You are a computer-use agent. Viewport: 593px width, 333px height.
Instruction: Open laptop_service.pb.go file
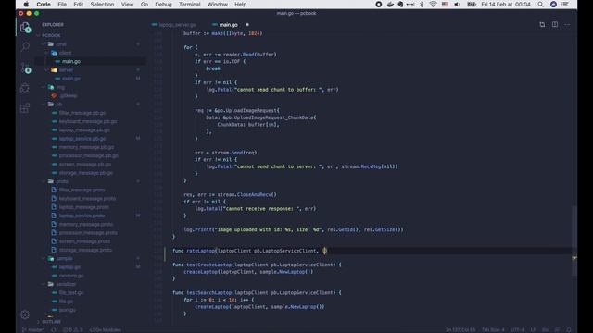(x=82, y=139)
